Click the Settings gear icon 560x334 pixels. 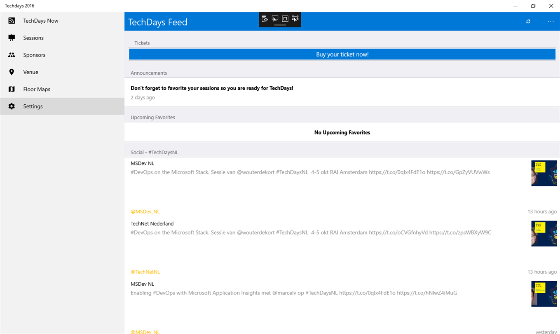click(12, 106)
